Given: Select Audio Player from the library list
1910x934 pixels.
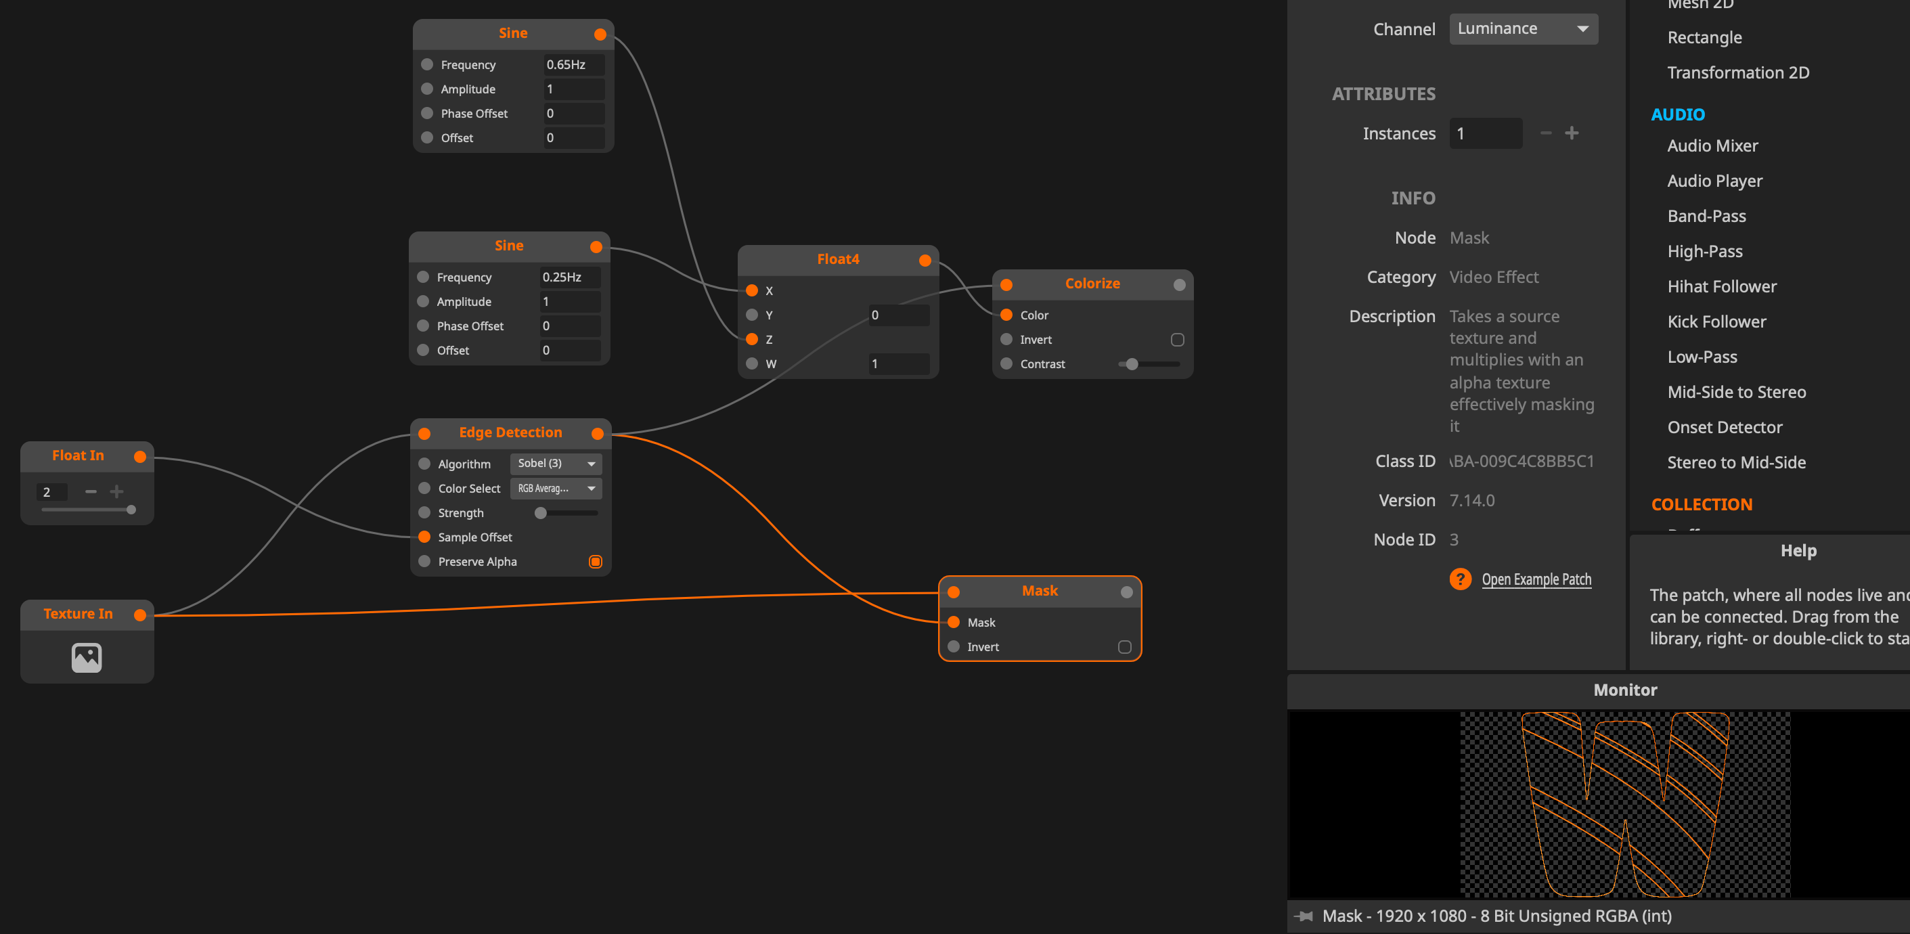Looking at the screenshot, I should point(1714,181).
